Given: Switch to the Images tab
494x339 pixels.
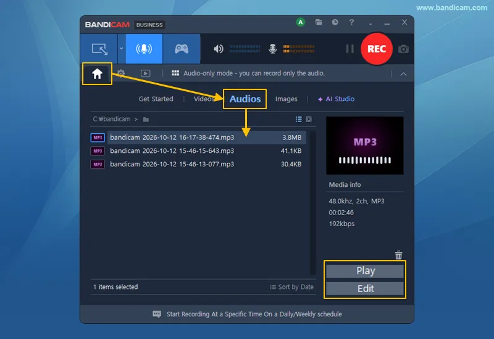Looking at the screenshot, I should [286, 99].
